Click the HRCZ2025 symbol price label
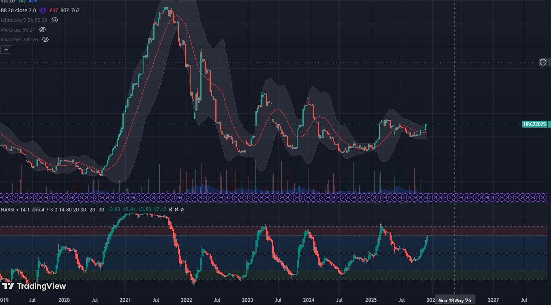The image size is (551, 305). tap(534, 124)
